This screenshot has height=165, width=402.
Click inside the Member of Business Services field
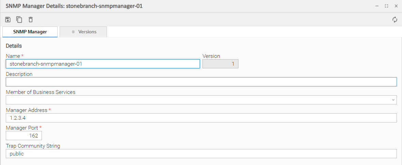coord(198,100)
